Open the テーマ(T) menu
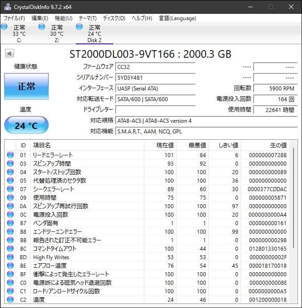 point(88,18)
